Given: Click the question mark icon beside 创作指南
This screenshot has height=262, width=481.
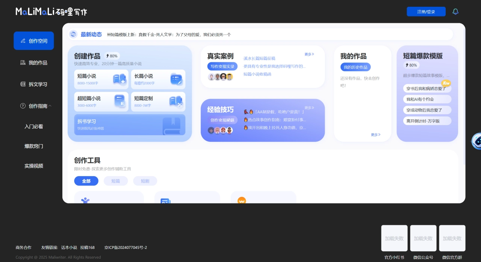Looking at the screenshot, I should (23, 106).
